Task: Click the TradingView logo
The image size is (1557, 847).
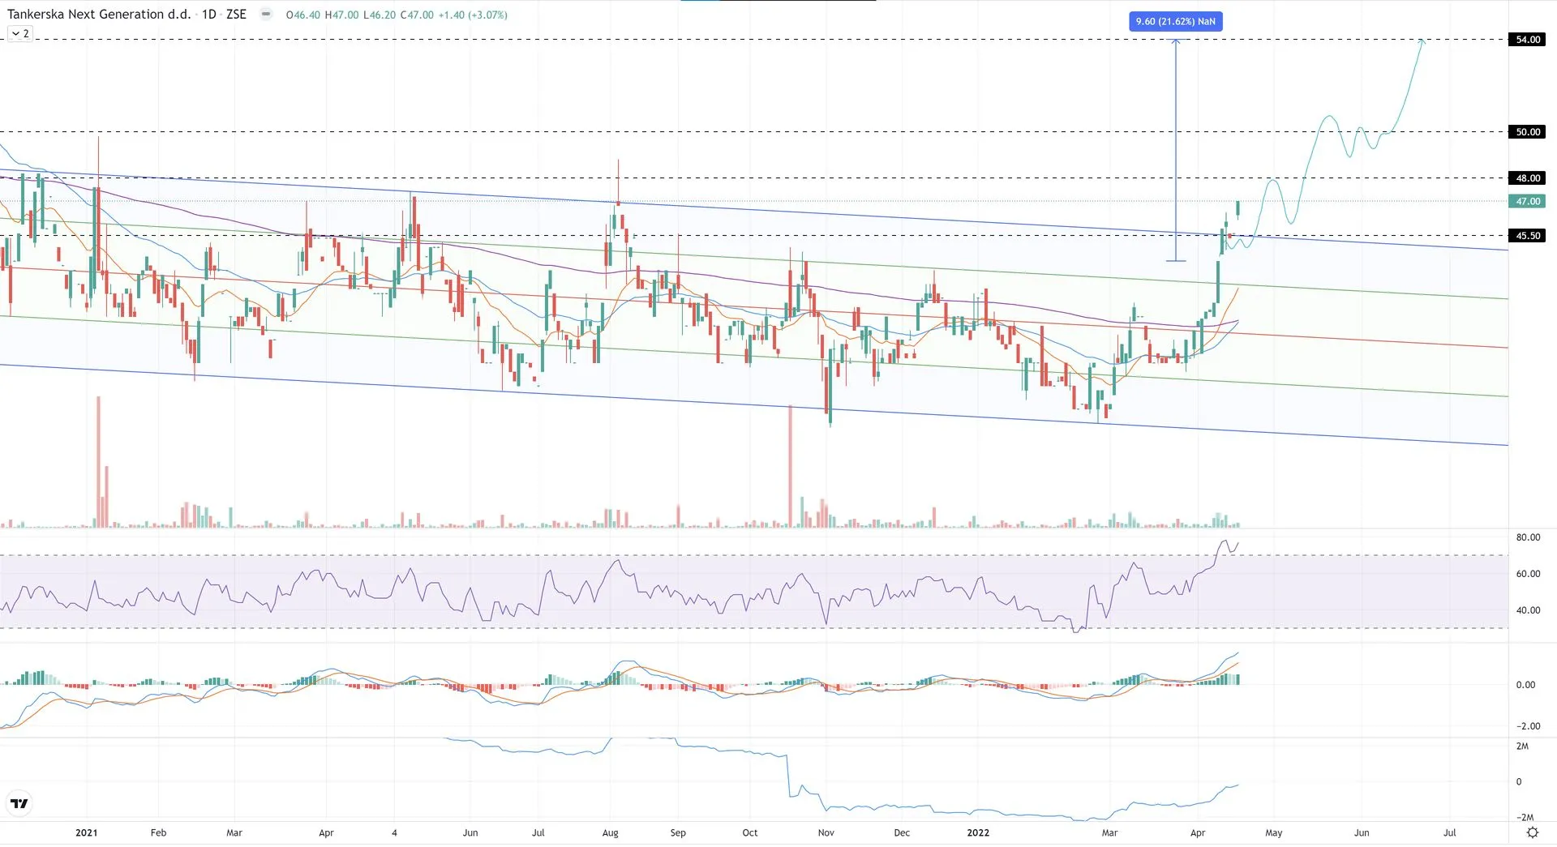Action: click(x=19, y=803)
